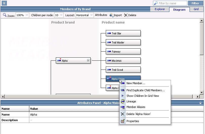Image resolution: width=205 pixels, height=134 pixels.
Task: Collapse the Alpha node with its minus button
Action: click(88, 60)
